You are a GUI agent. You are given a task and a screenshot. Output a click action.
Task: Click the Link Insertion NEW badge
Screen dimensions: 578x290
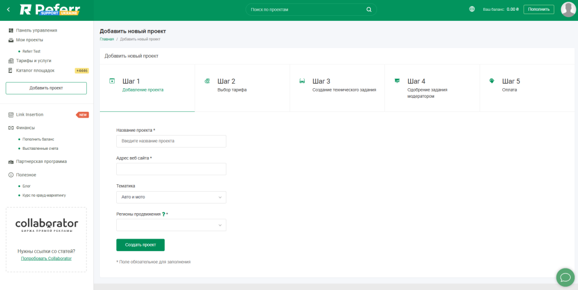tap(82, 115)
